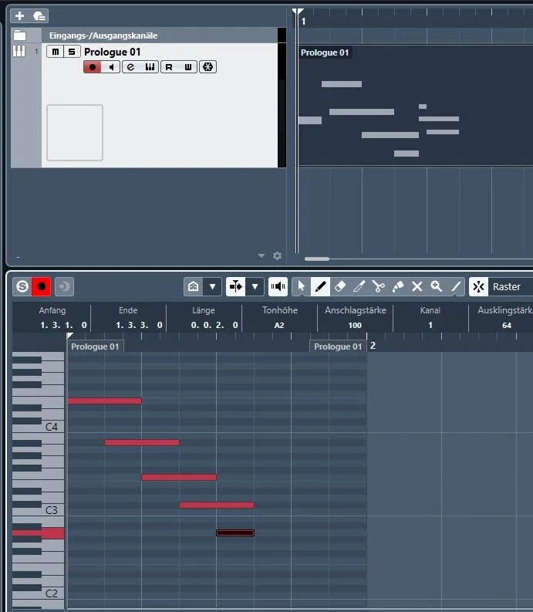Screen dimensions: 533x612
Task: Enable write automation W on Prologue 01
Action: 188,67
